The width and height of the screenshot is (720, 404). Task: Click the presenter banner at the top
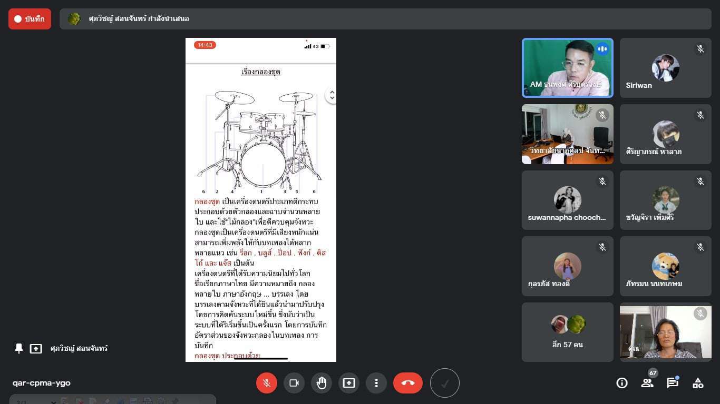(385, 19)
